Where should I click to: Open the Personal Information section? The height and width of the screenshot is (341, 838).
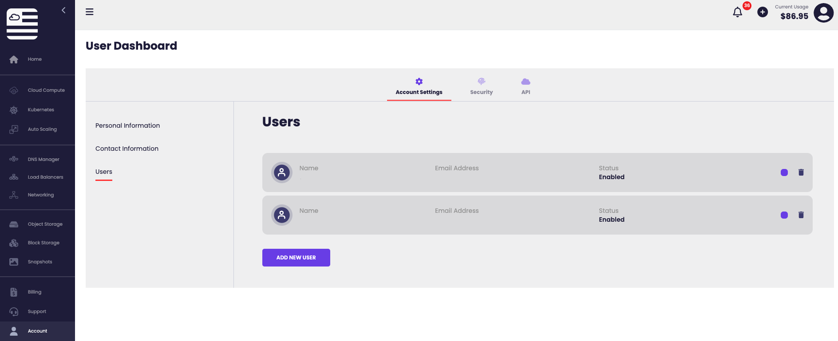click(127, 126)
